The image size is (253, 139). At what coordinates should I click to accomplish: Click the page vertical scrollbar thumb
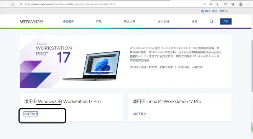(252, 65)
